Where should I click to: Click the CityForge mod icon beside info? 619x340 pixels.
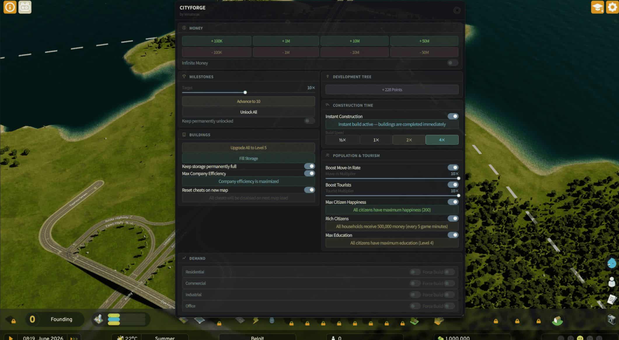(x=25, y=7)
